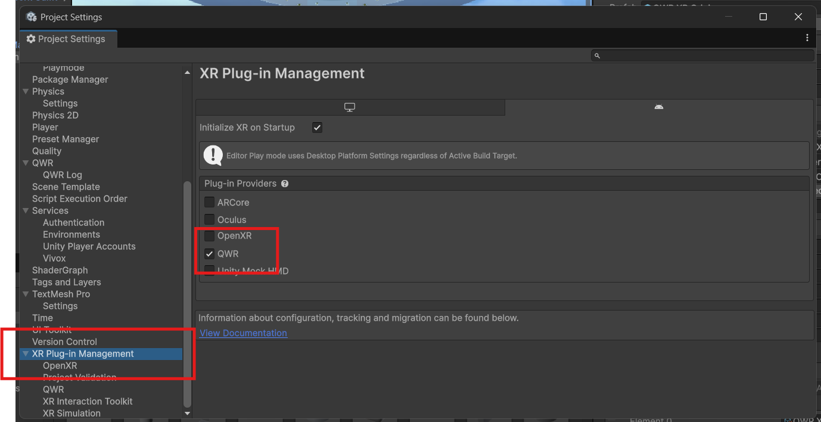This screenshot has height=422, width=821.
Task: Select Services section label
Action: (x=50, y=210)
